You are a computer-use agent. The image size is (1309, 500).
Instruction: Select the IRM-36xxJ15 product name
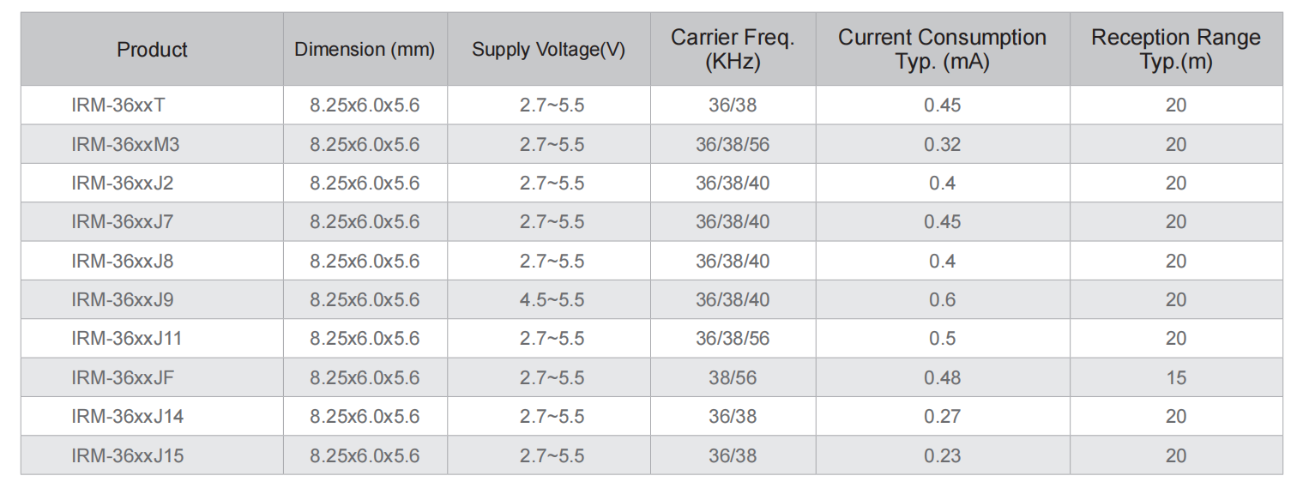(x=128, y=455)
